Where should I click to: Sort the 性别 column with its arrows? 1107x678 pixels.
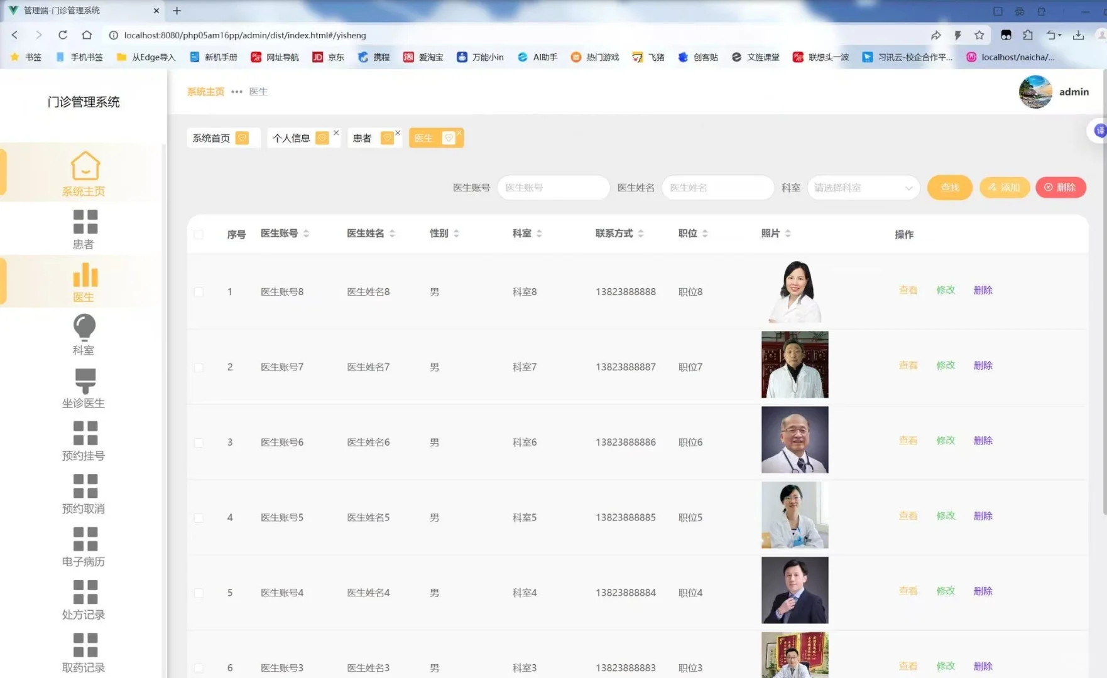(457, 233)
